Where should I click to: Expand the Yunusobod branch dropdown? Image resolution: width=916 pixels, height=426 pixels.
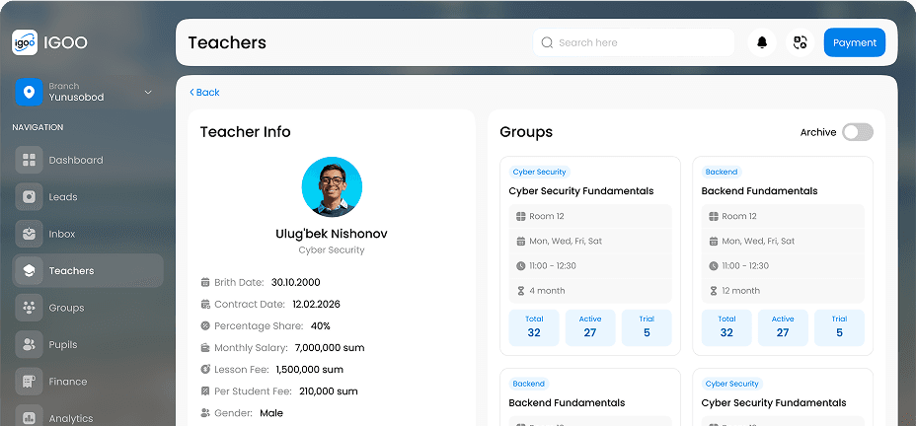click(148, 93)
